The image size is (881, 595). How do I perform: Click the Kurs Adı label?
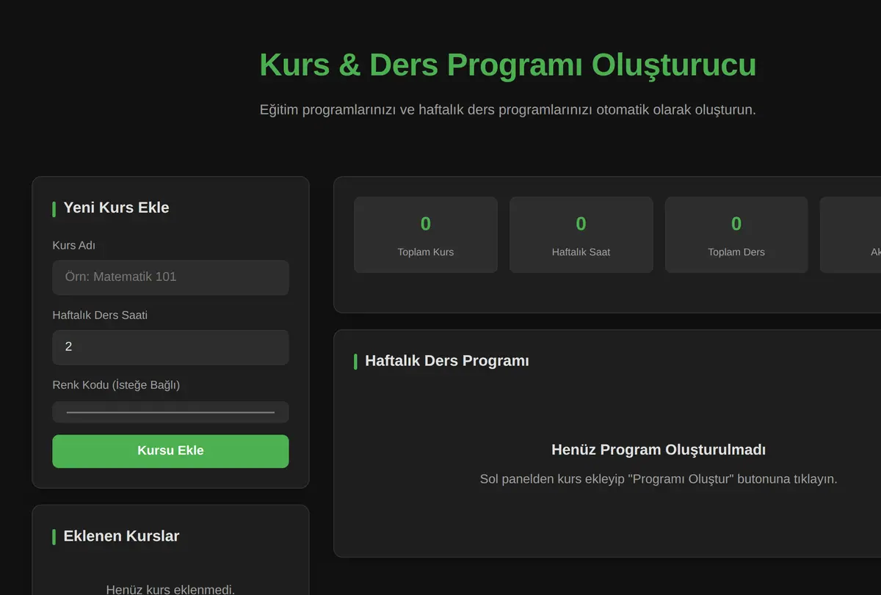(73, 245)
